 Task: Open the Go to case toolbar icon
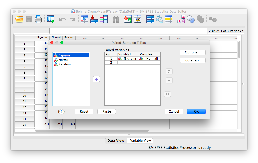click(85, 19)
